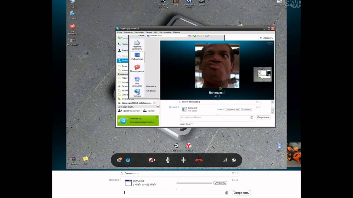Open the plus add options button

183,160
